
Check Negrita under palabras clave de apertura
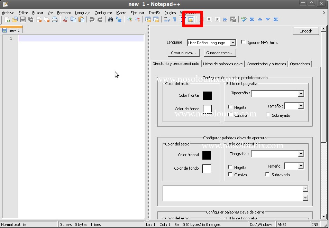(x=230, y=167)
